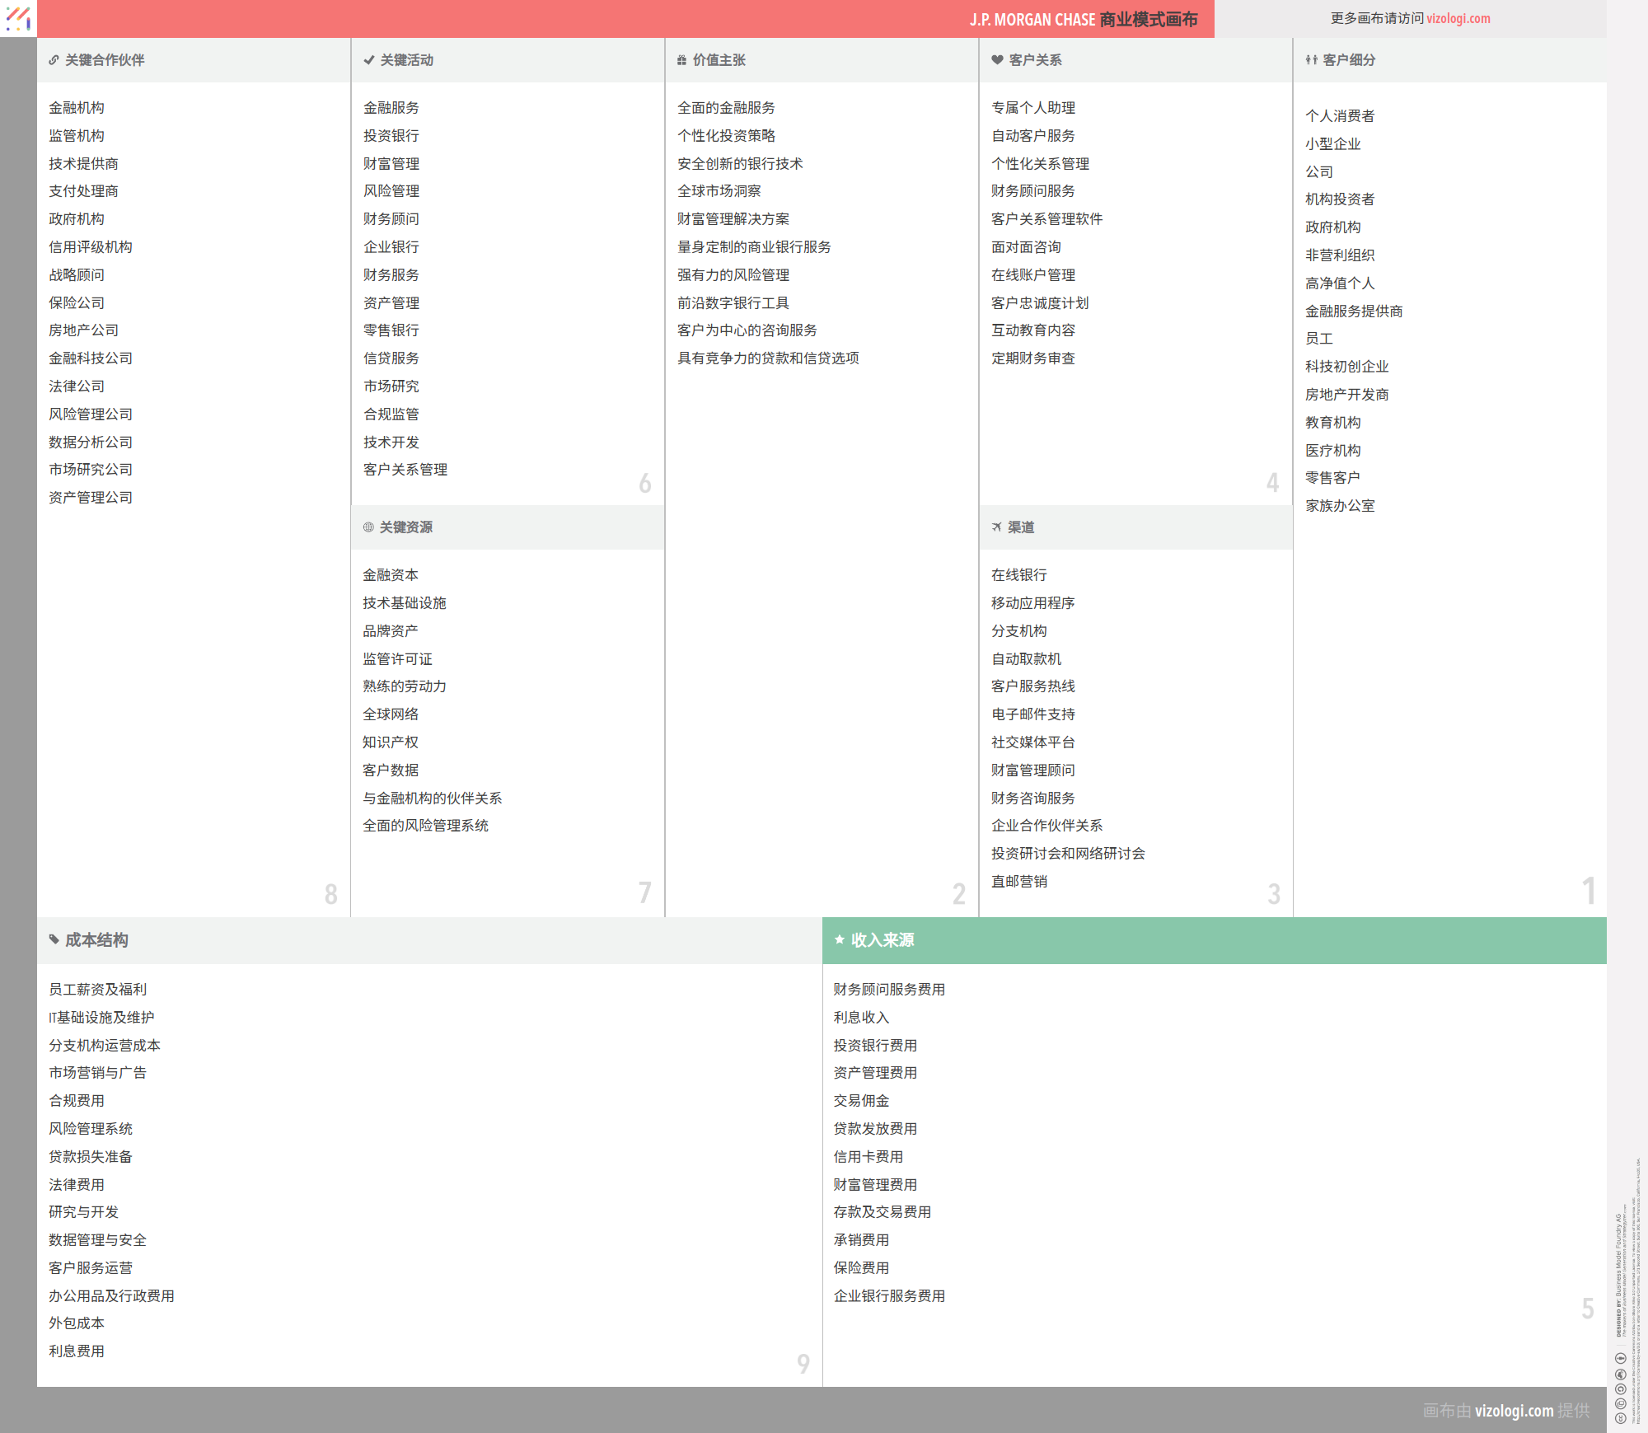
Task: Click the tag icon beside 成本结构
Action: (x=54, y=939)
